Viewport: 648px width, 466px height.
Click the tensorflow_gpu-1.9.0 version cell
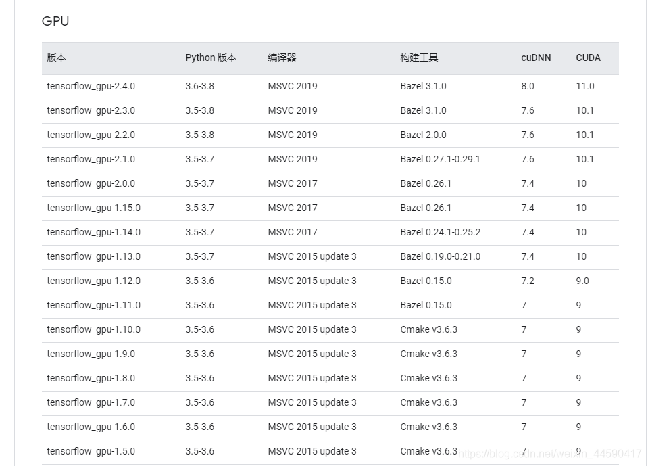coord(91,355)
